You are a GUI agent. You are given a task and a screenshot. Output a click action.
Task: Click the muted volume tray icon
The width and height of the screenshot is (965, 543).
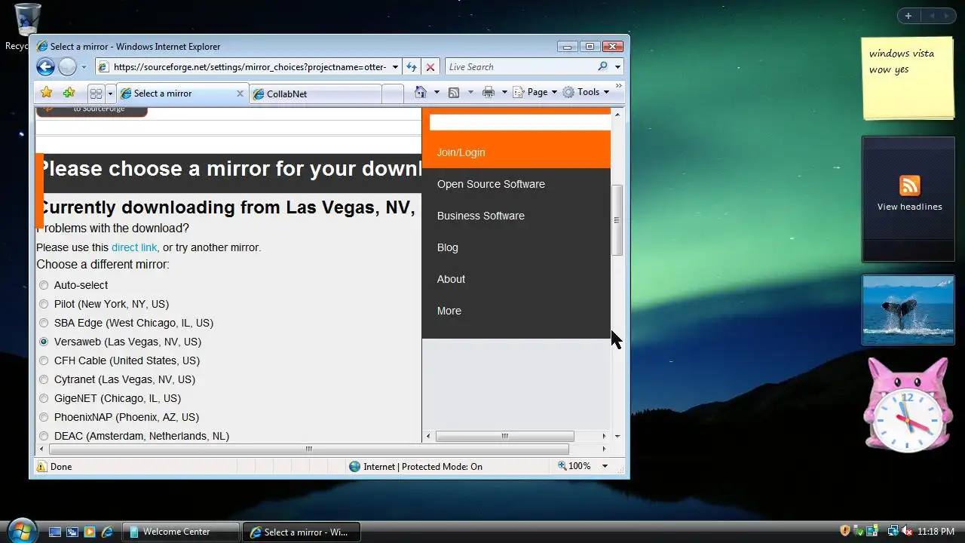(907, 531)
